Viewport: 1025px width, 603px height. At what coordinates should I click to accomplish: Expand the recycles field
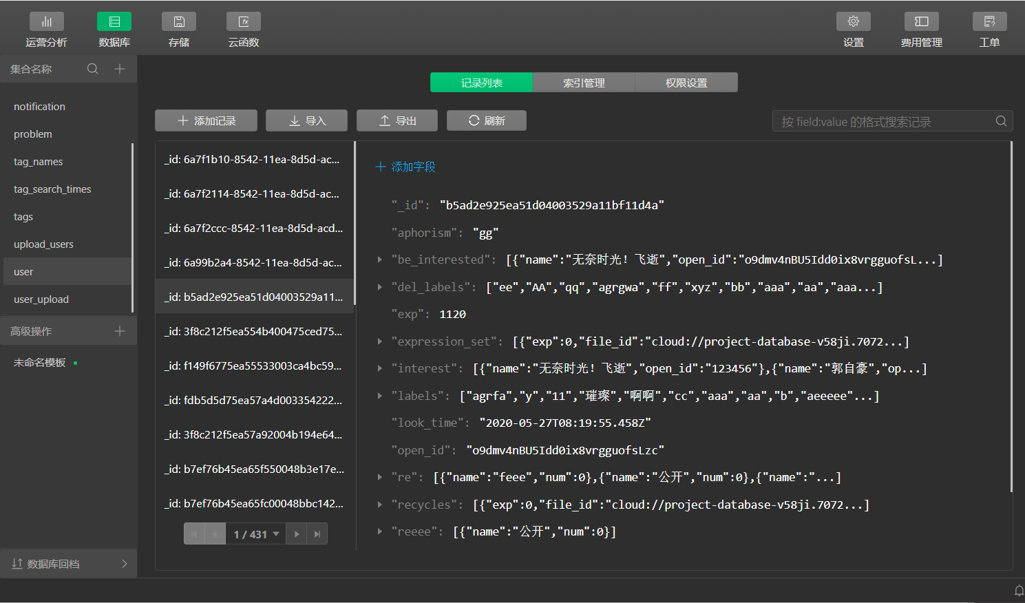point(379,505)
